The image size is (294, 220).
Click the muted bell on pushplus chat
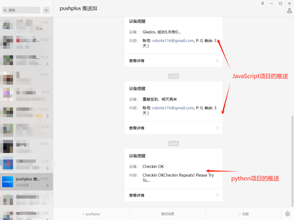48,185
